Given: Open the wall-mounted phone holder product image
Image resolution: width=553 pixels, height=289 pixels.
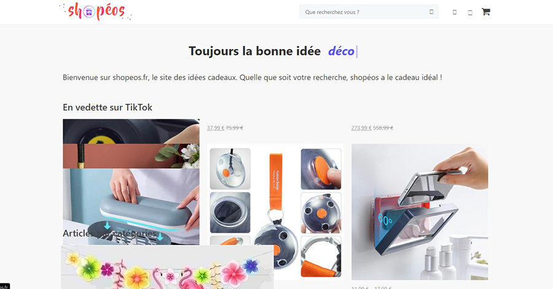Looking at the screenshot, I should [x=420, y=212].
